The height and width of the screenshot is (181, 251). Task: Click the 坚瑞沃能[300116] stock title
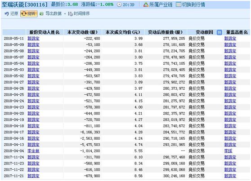pyautogui.click(x=25, y=4)
